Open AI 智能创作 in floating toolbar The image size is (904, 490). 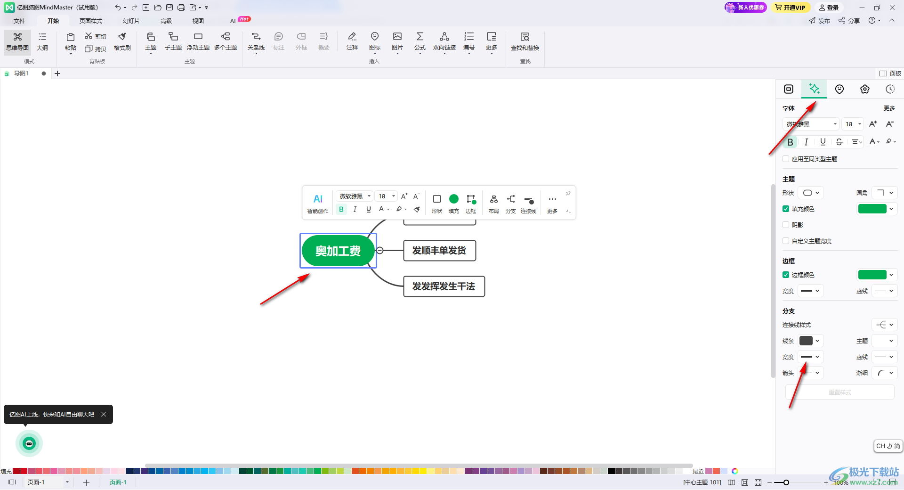click(318, 204)
